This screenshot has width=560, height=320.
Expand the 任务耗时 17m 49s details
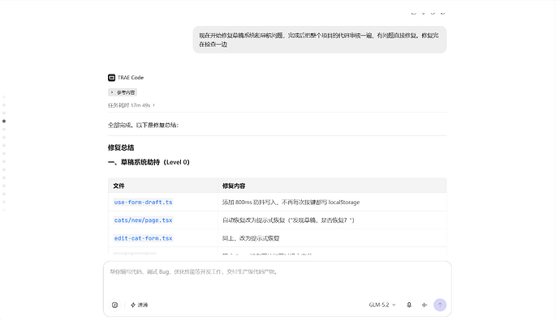tap(131, 105)
